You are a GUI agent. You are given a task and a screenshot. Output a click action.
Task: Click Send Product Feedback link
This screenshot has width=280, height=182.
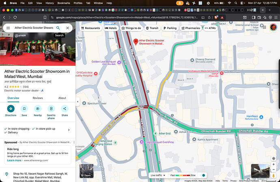point(249,181)
